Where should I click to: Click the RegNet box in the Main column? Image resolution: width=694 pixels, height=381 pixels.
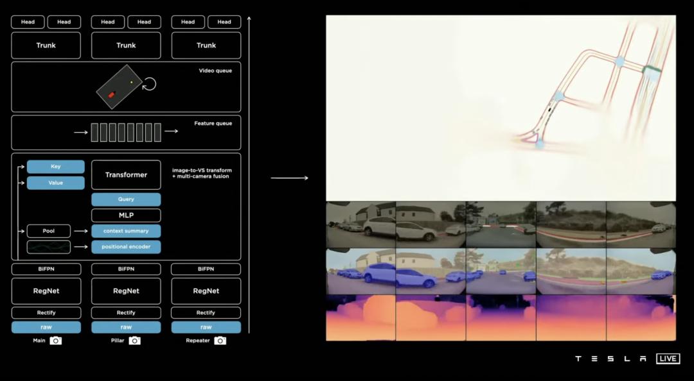[46, 291]
